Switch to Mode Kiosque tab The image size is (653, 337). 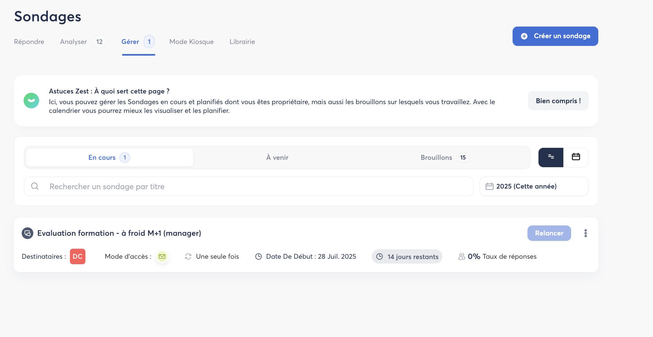pos(192,42)
